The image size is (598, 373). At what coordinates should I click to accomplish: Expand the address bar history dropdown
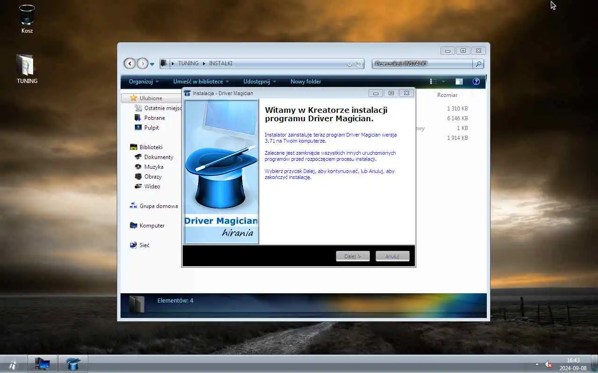(349, 64)
